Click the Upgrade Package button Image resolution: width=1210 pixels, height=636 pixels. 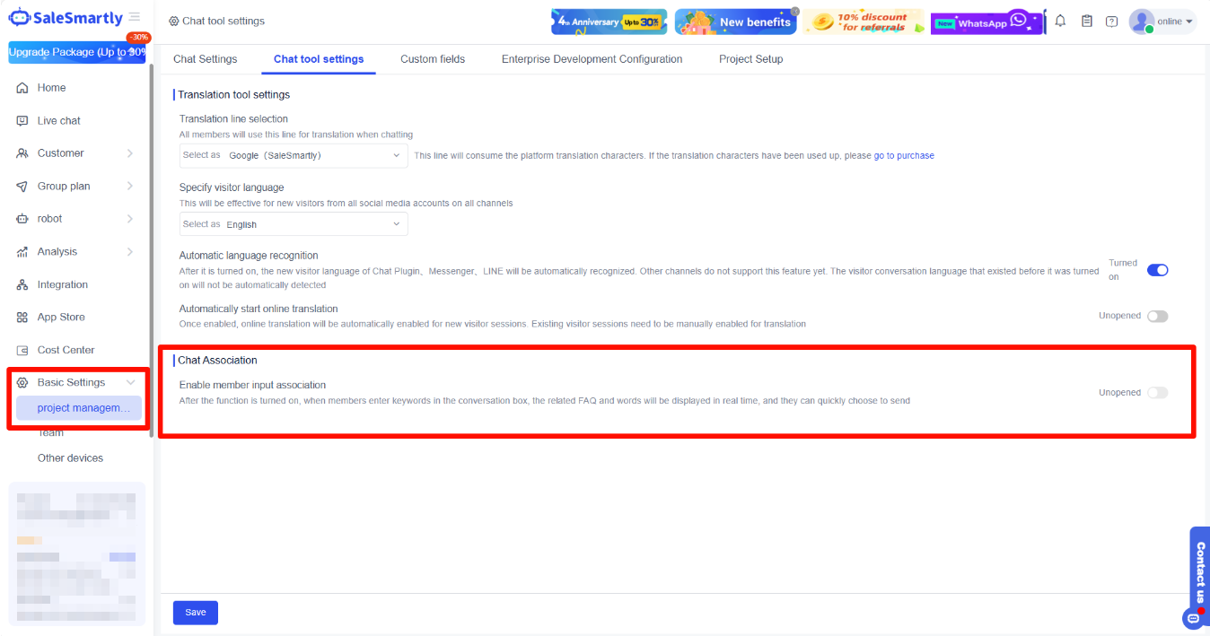point(77,52)
